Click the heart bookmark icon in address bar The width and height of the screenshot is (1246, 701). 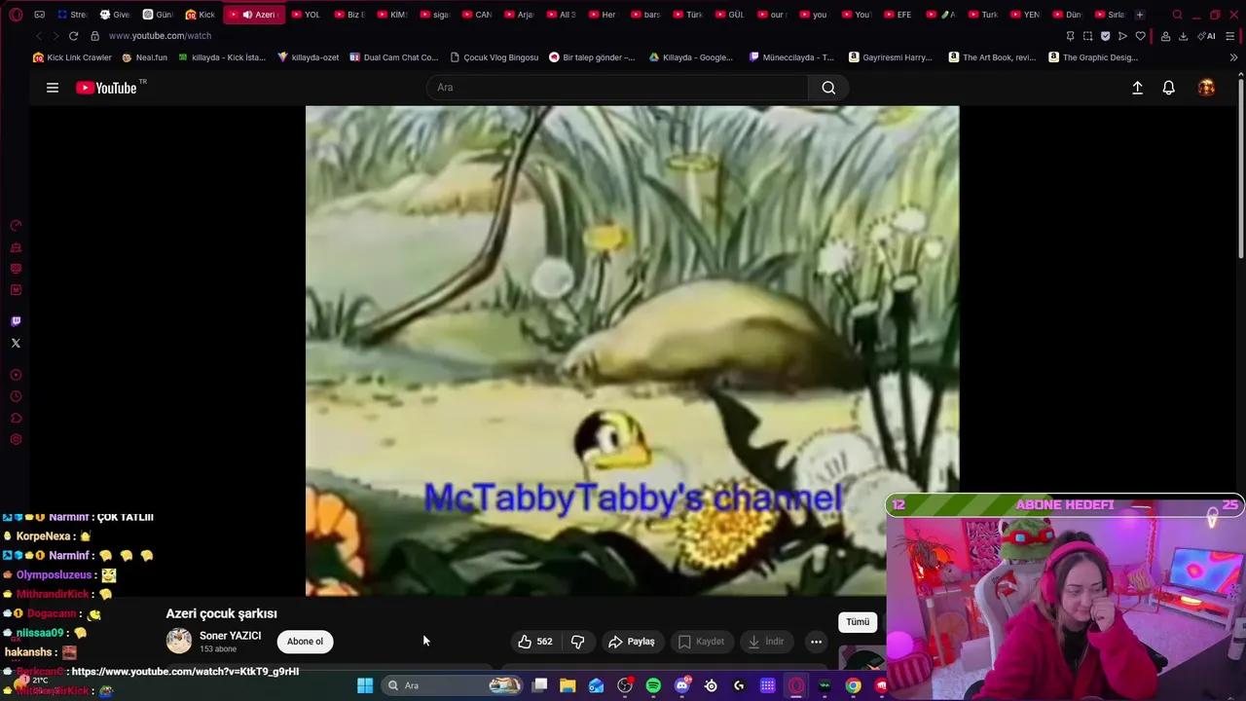[1140, 36]
